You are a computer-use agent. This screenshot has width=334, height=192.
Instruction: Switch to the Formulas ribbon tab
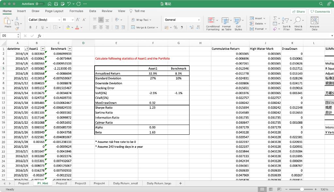coord(76,11)
